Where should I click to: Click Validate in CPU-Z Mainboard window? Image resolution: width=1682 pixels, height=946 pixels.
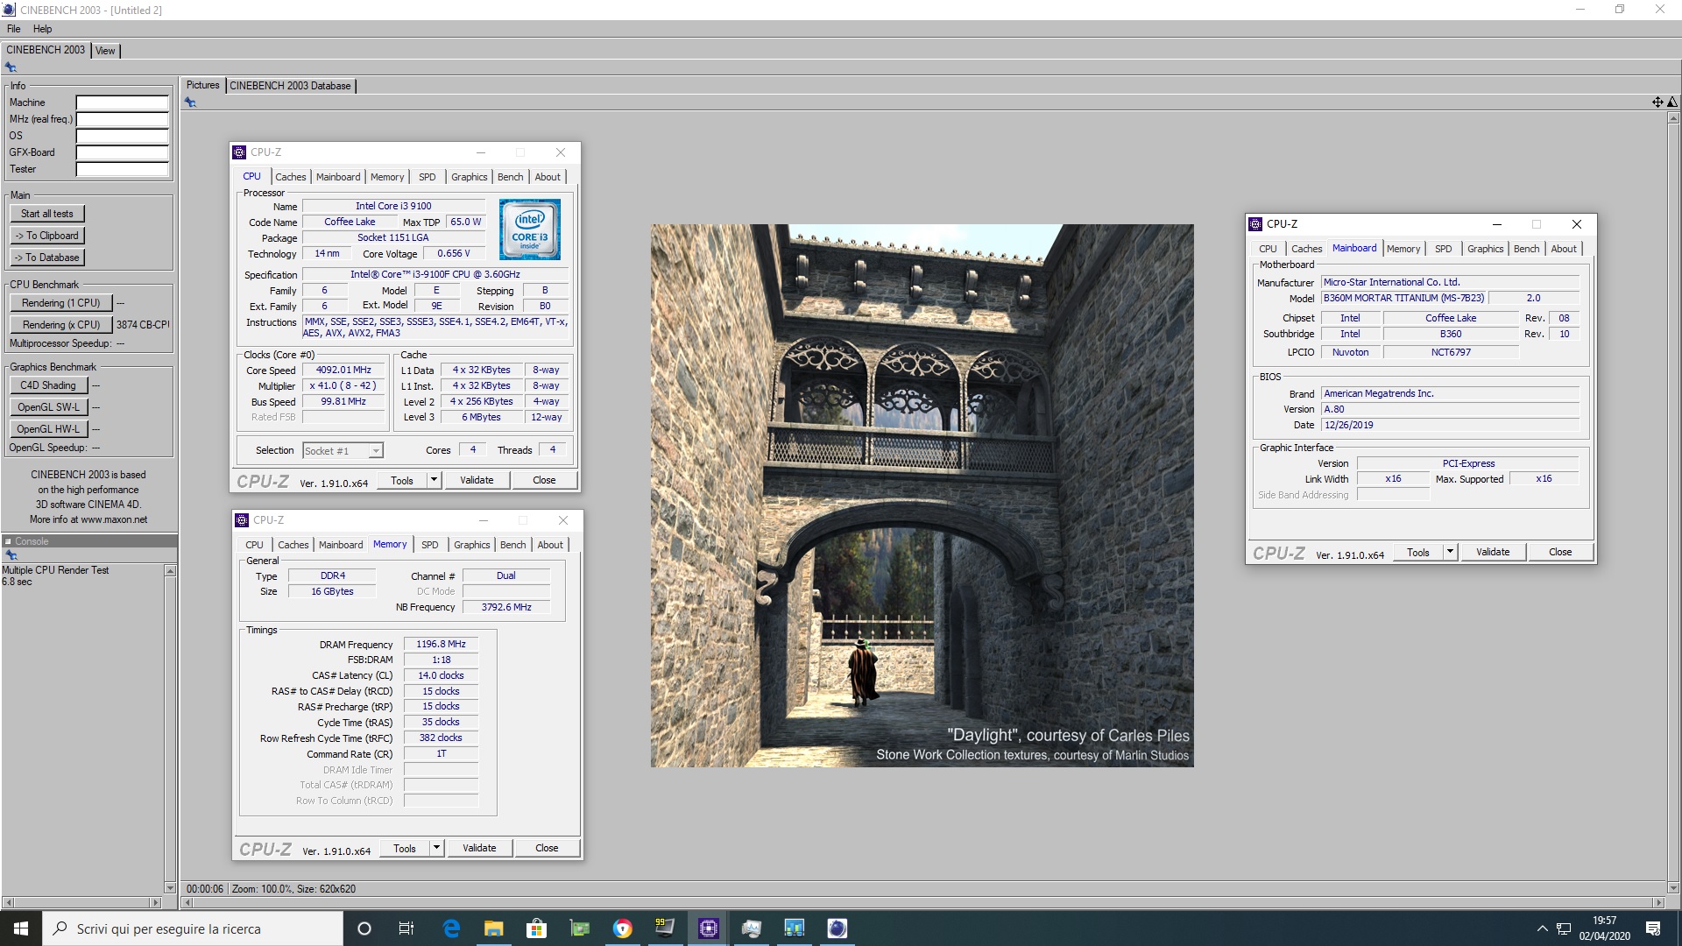(1493, 552)
